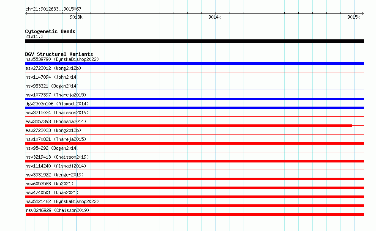This screenshot has width=376, height=231.
Task: Click the 21p11.2 band label
Action: pos(34,36)
